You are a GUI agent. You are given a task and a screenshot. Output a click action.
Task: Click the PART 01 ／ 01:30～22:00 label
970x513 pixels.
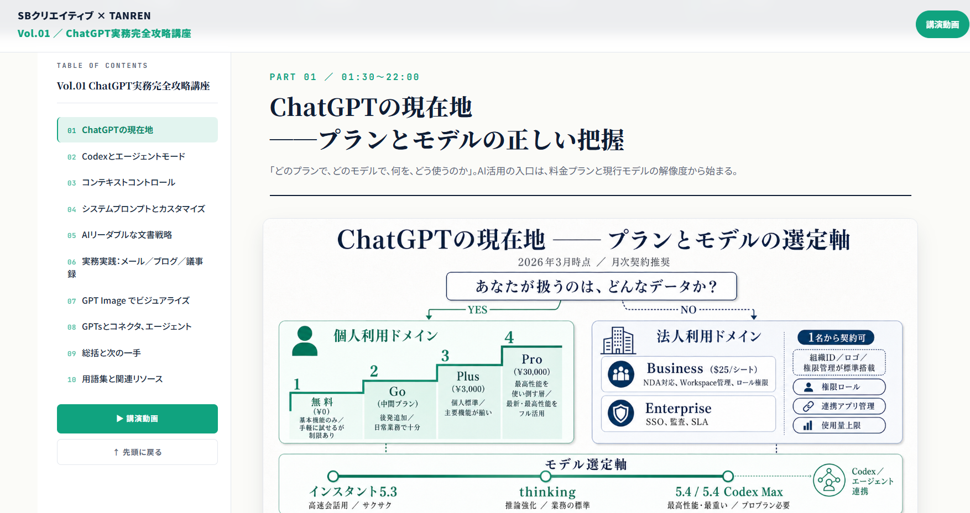345,77
